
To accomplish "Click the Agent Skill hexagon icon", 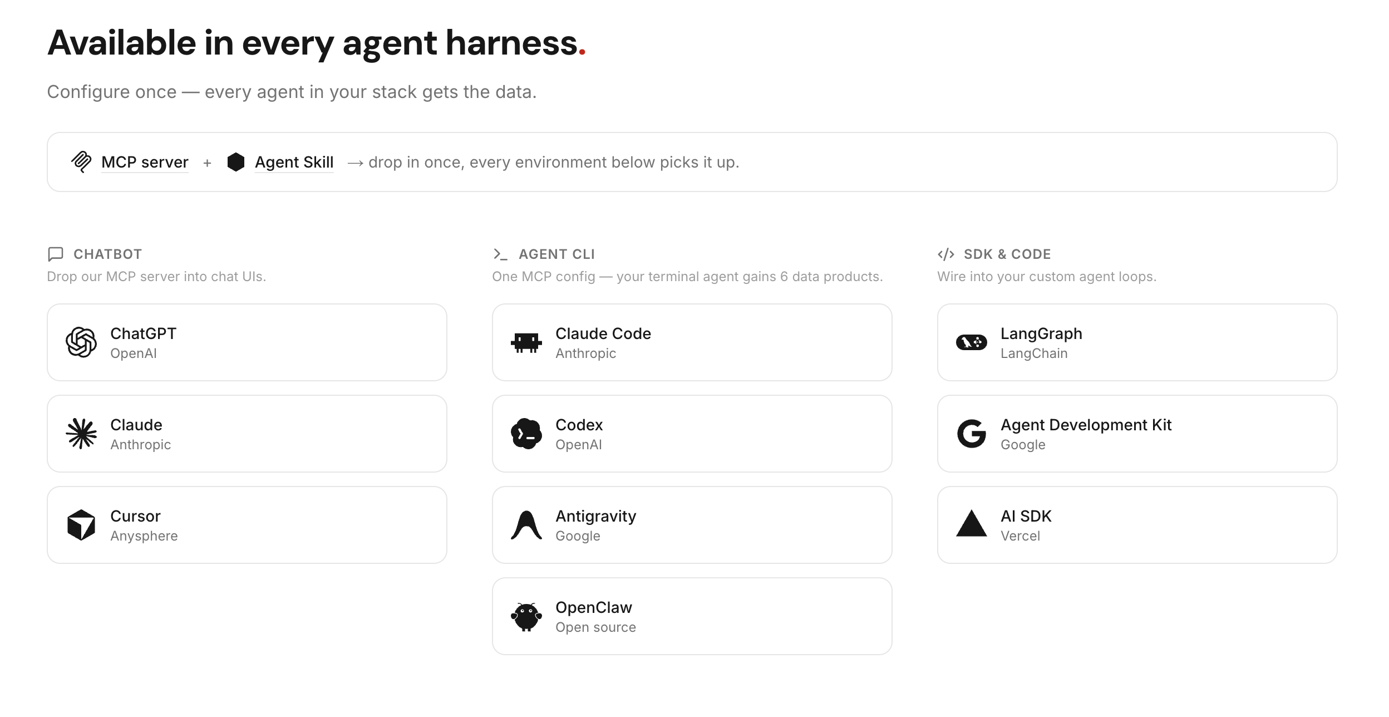I will (x=236, y=162).
